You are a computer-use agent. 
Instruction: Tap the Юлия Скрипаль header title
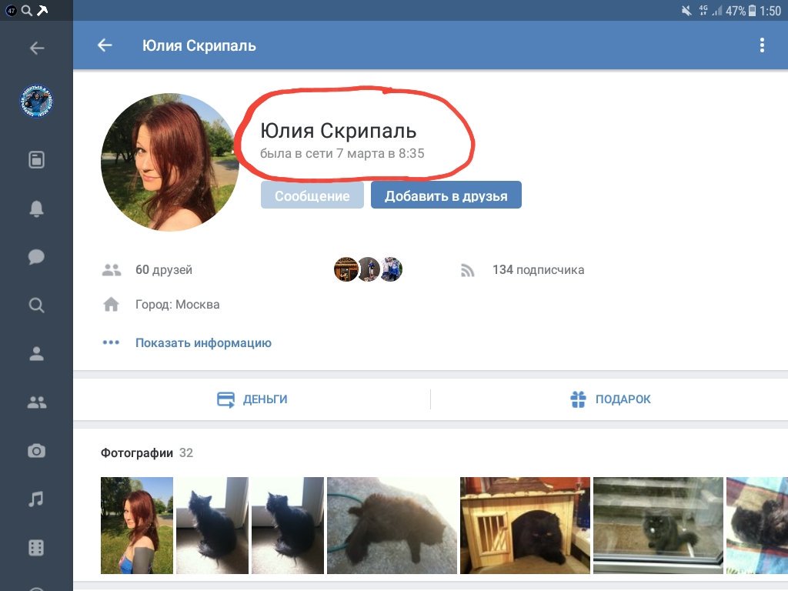coord(199,45)
